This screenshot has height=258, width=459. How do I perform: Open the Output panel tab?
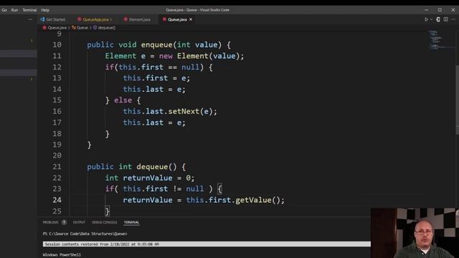(79, 222)
